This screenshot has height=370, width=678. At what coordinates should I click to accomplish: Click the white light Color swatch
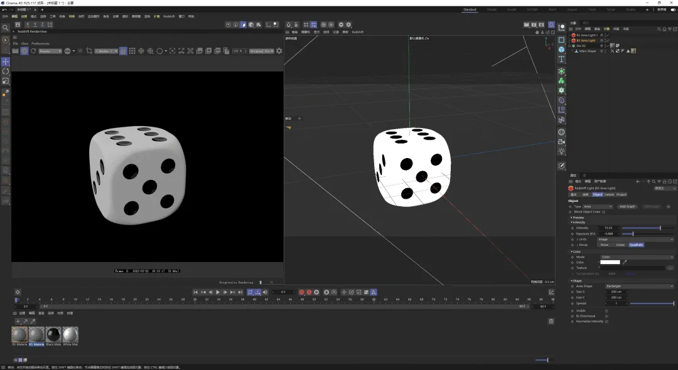click(610, 262)
